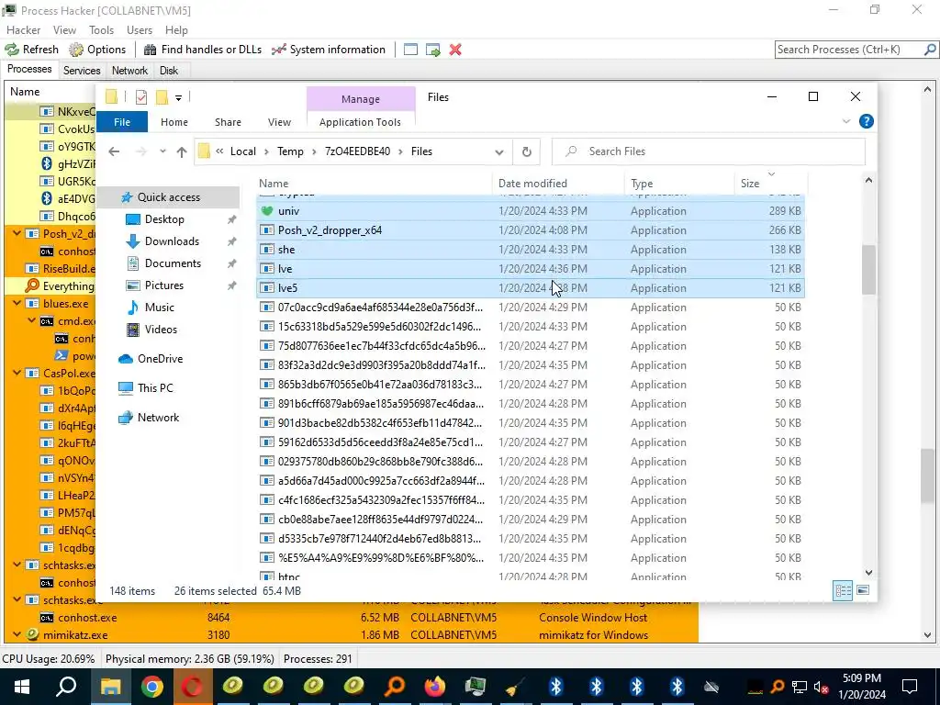
Task: Collapse the cmd.exe subtree under blues.exe
Action: pyautogui.click(x=32, y=320)
